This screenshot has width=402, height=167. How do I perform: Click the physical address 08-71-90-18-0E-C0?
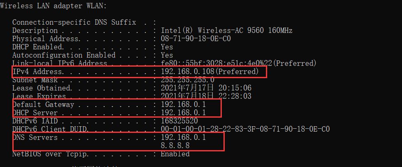pyautogui.click(x=195, y=39)
